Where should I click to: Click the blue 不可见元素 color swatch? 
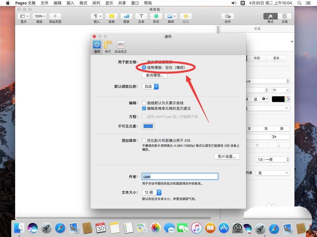148,126
